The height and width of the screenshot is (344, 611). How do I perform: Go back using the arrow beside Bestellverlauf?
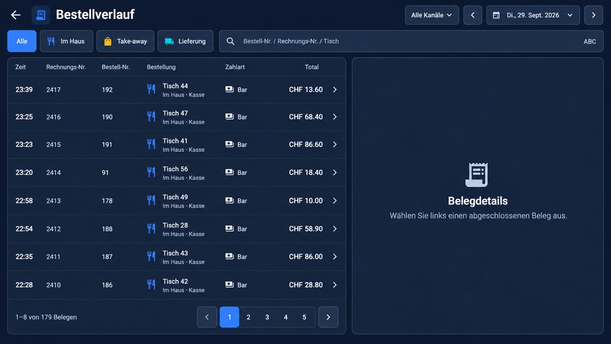click(16, 15)
